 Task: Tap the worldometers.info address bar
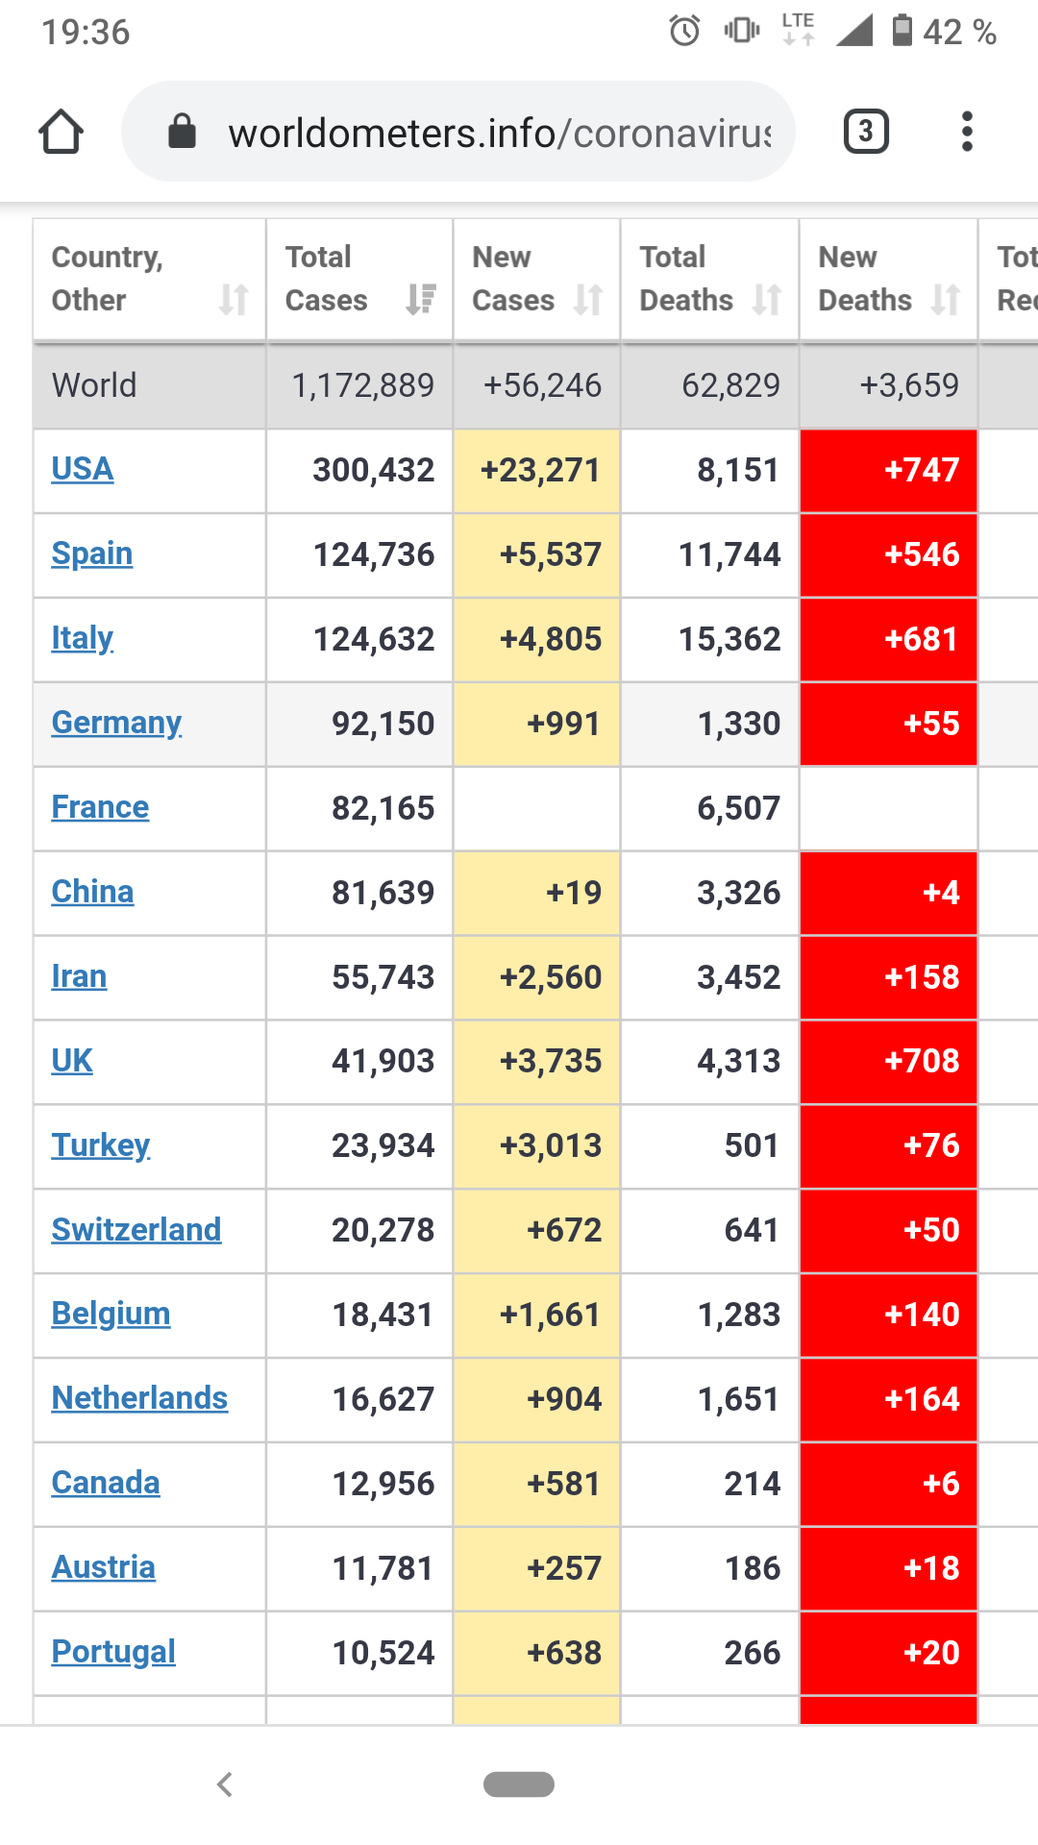tap(498, 133)
